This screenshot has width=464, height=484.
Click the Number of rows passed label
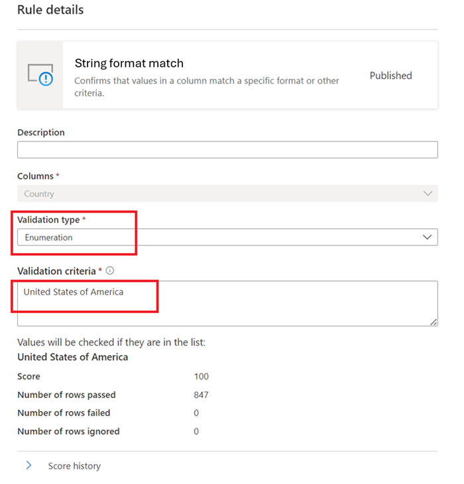[x=66, y=395]
